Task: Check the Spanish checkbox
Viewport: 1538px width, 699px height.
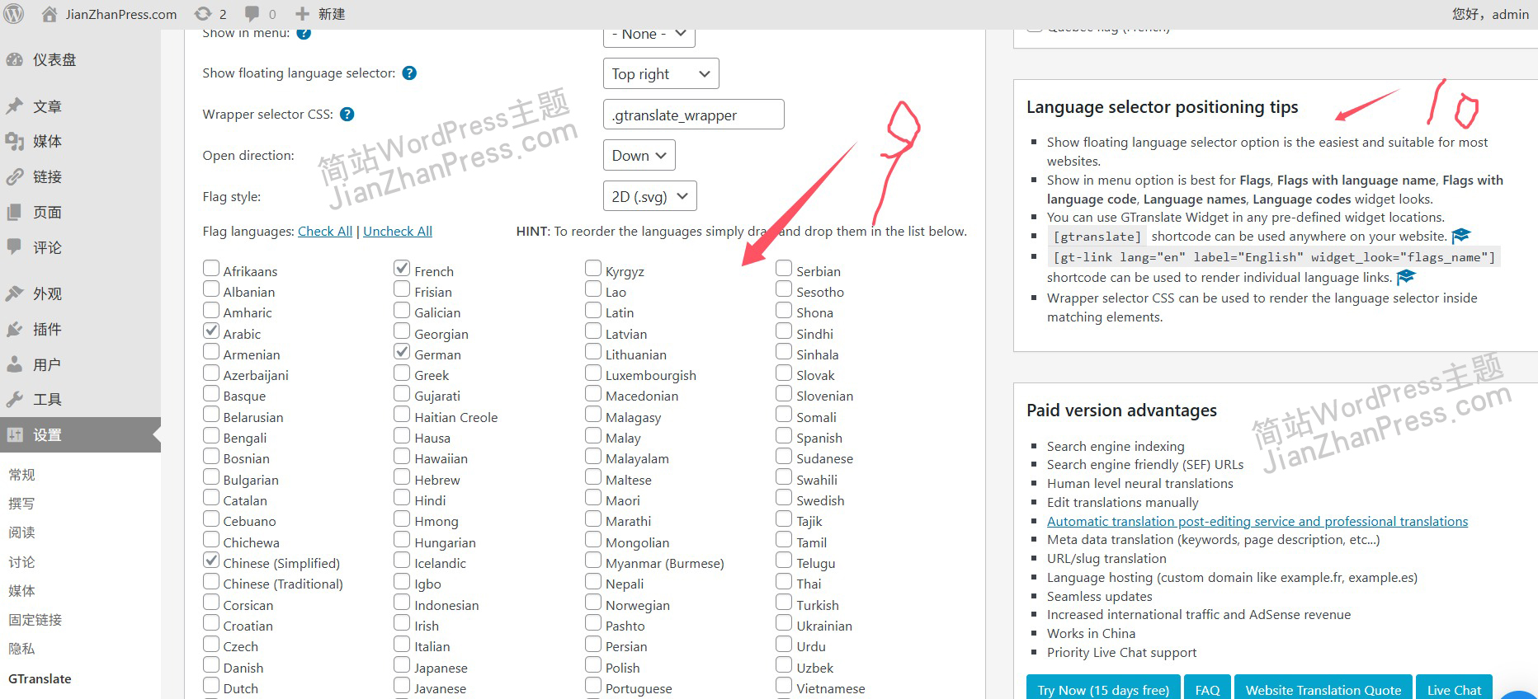Action: point(784,435)
